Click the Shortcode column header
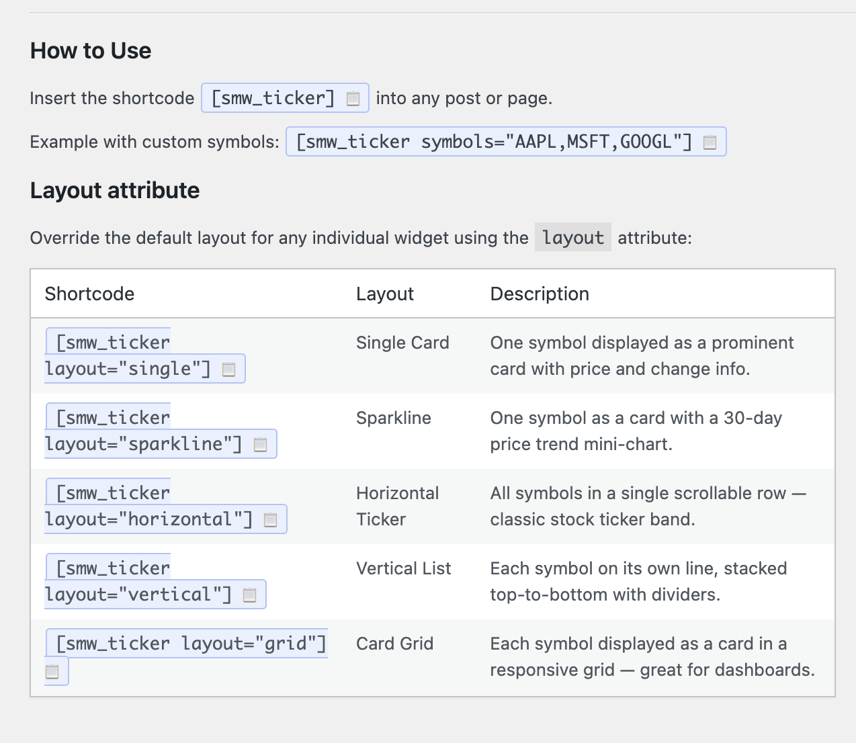Screen dimensions: 856x743 click(x=89, y=294)
